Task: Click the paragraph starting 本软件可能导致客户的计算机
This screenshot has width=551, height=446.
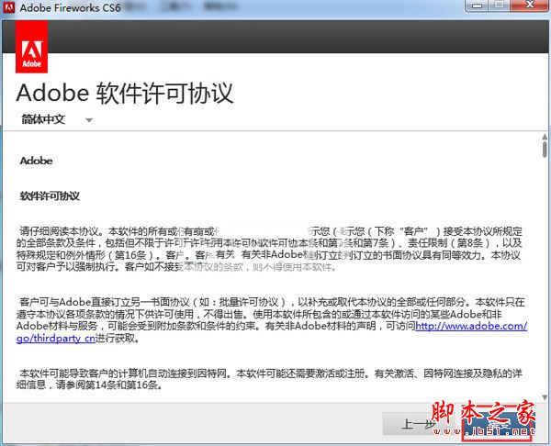Action: tap(269, 379)
